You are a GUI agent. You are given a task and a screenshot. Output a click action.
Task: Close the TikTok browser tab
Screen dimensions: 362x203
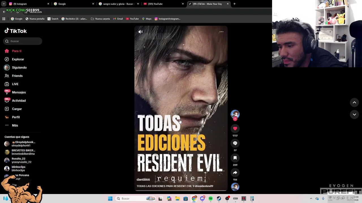(228, 4)
